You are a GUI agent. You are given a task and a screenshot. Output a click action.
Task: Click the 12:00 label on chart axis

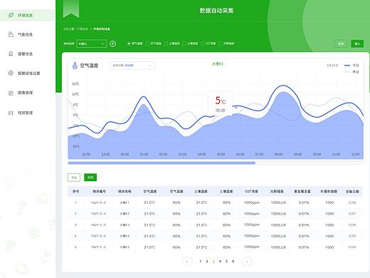pyautogui.click(x=355, y=155)
